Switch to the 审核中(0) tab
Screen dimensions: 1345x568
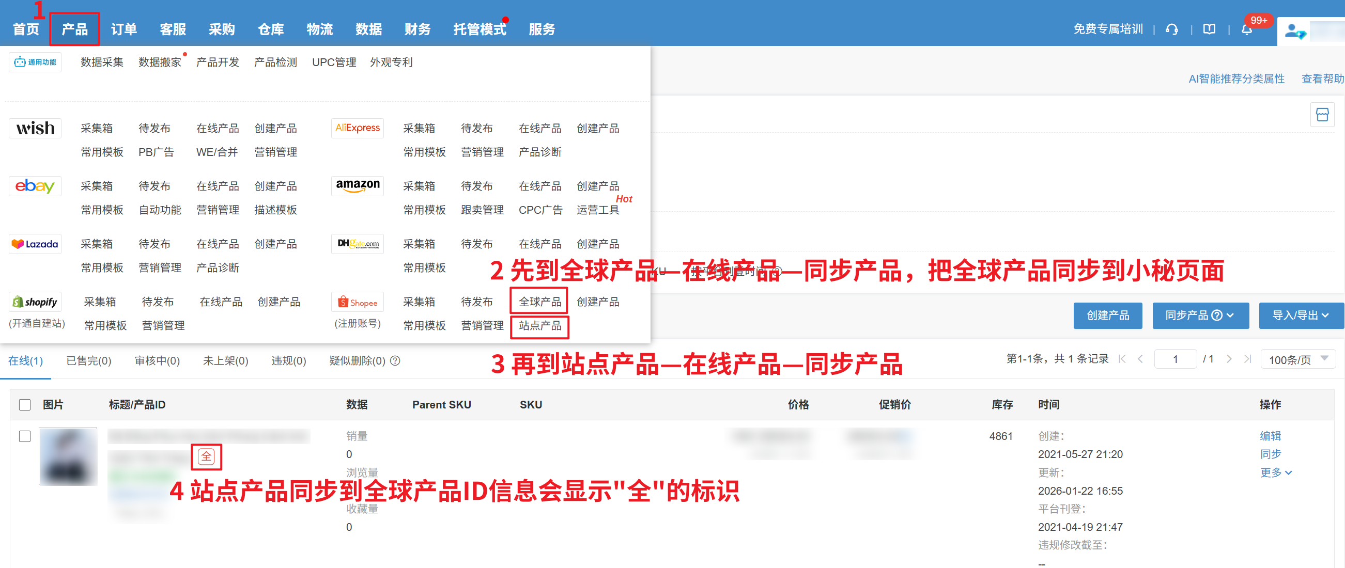point(157,360)
